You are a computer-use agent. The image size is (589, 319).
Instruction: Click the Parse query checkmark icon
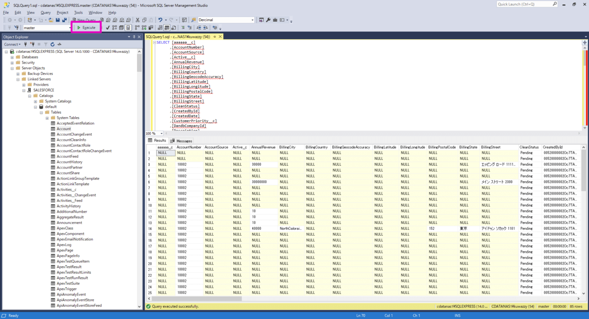tap(107, 28)
